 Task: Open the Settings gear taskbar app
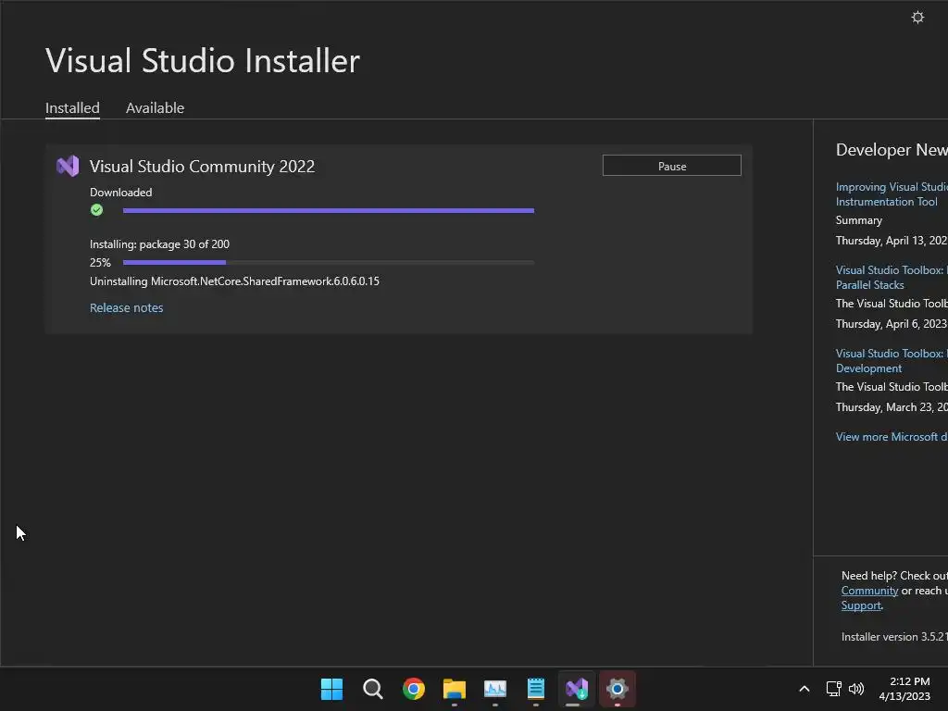coord(617,689)
